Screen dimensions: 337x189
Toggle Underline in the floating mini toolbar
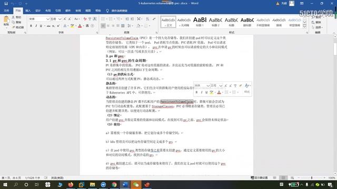[x=206, y=92]
